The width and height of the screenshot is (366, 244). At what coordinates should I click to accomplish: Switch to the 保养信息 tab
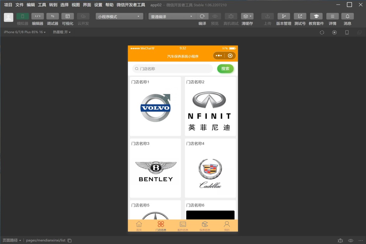205,226
